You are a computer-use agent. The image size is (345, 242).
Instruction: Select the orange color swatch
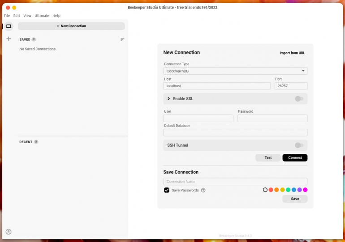coord(276,190)
